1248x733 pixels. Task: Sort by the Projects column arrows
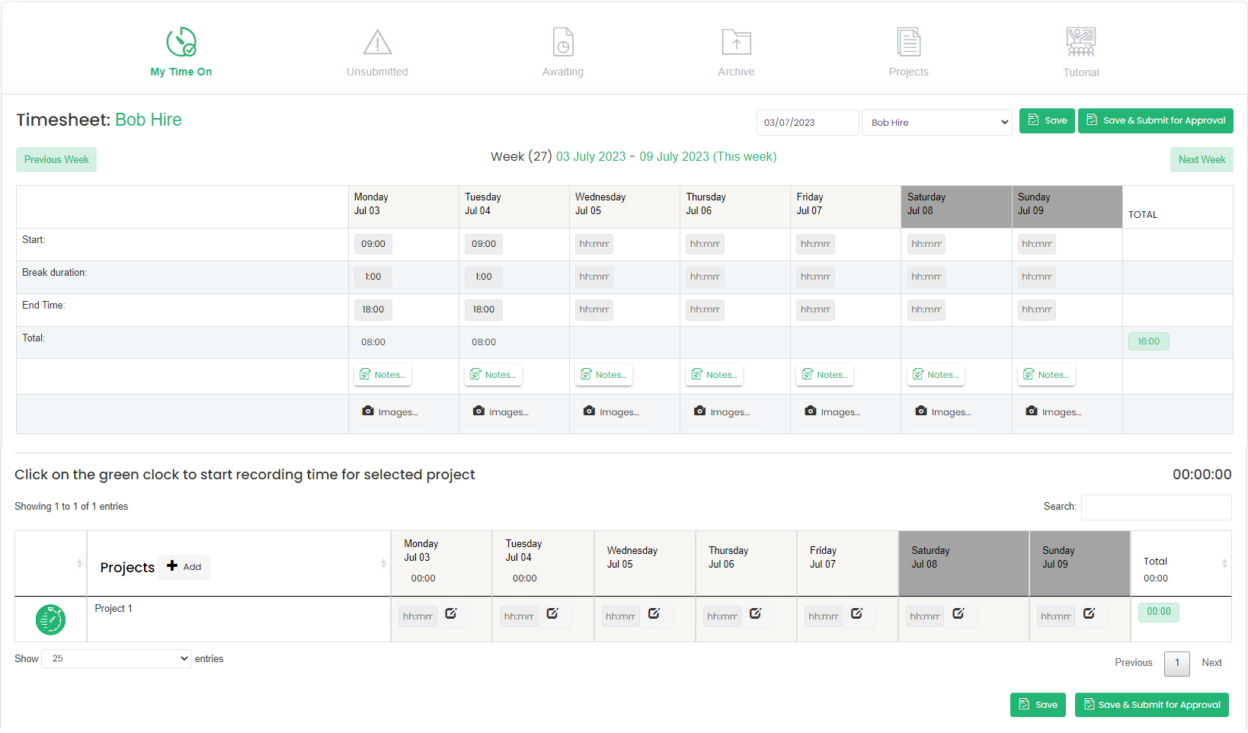point(383,564)
